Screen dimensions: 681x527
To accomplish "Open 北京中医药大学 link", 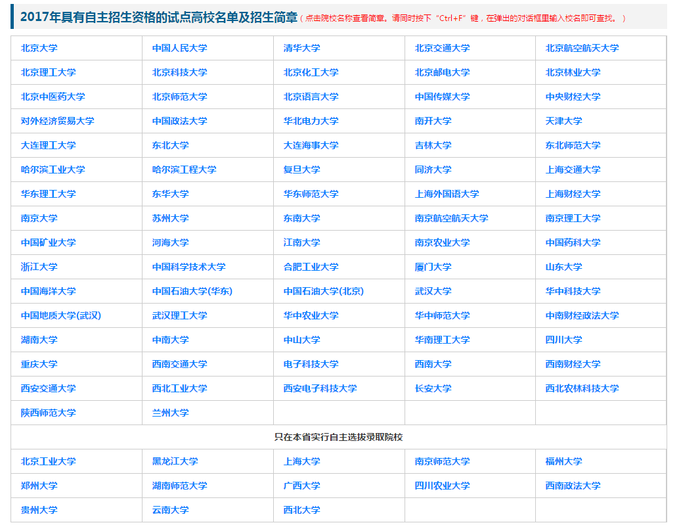I will pos(53,97).
